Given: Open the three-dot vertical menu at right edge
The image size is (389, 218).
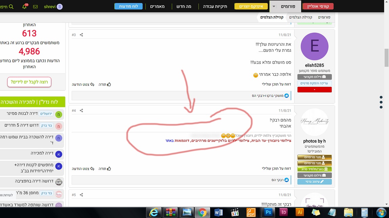Looking at the screenshot, I should [381, 102].
